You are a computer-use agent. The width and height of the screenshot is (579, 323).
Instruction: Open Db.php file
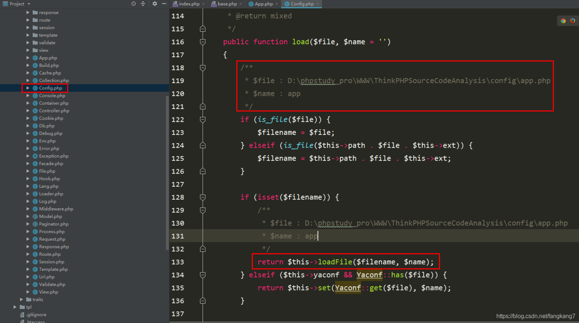point(47,126)
